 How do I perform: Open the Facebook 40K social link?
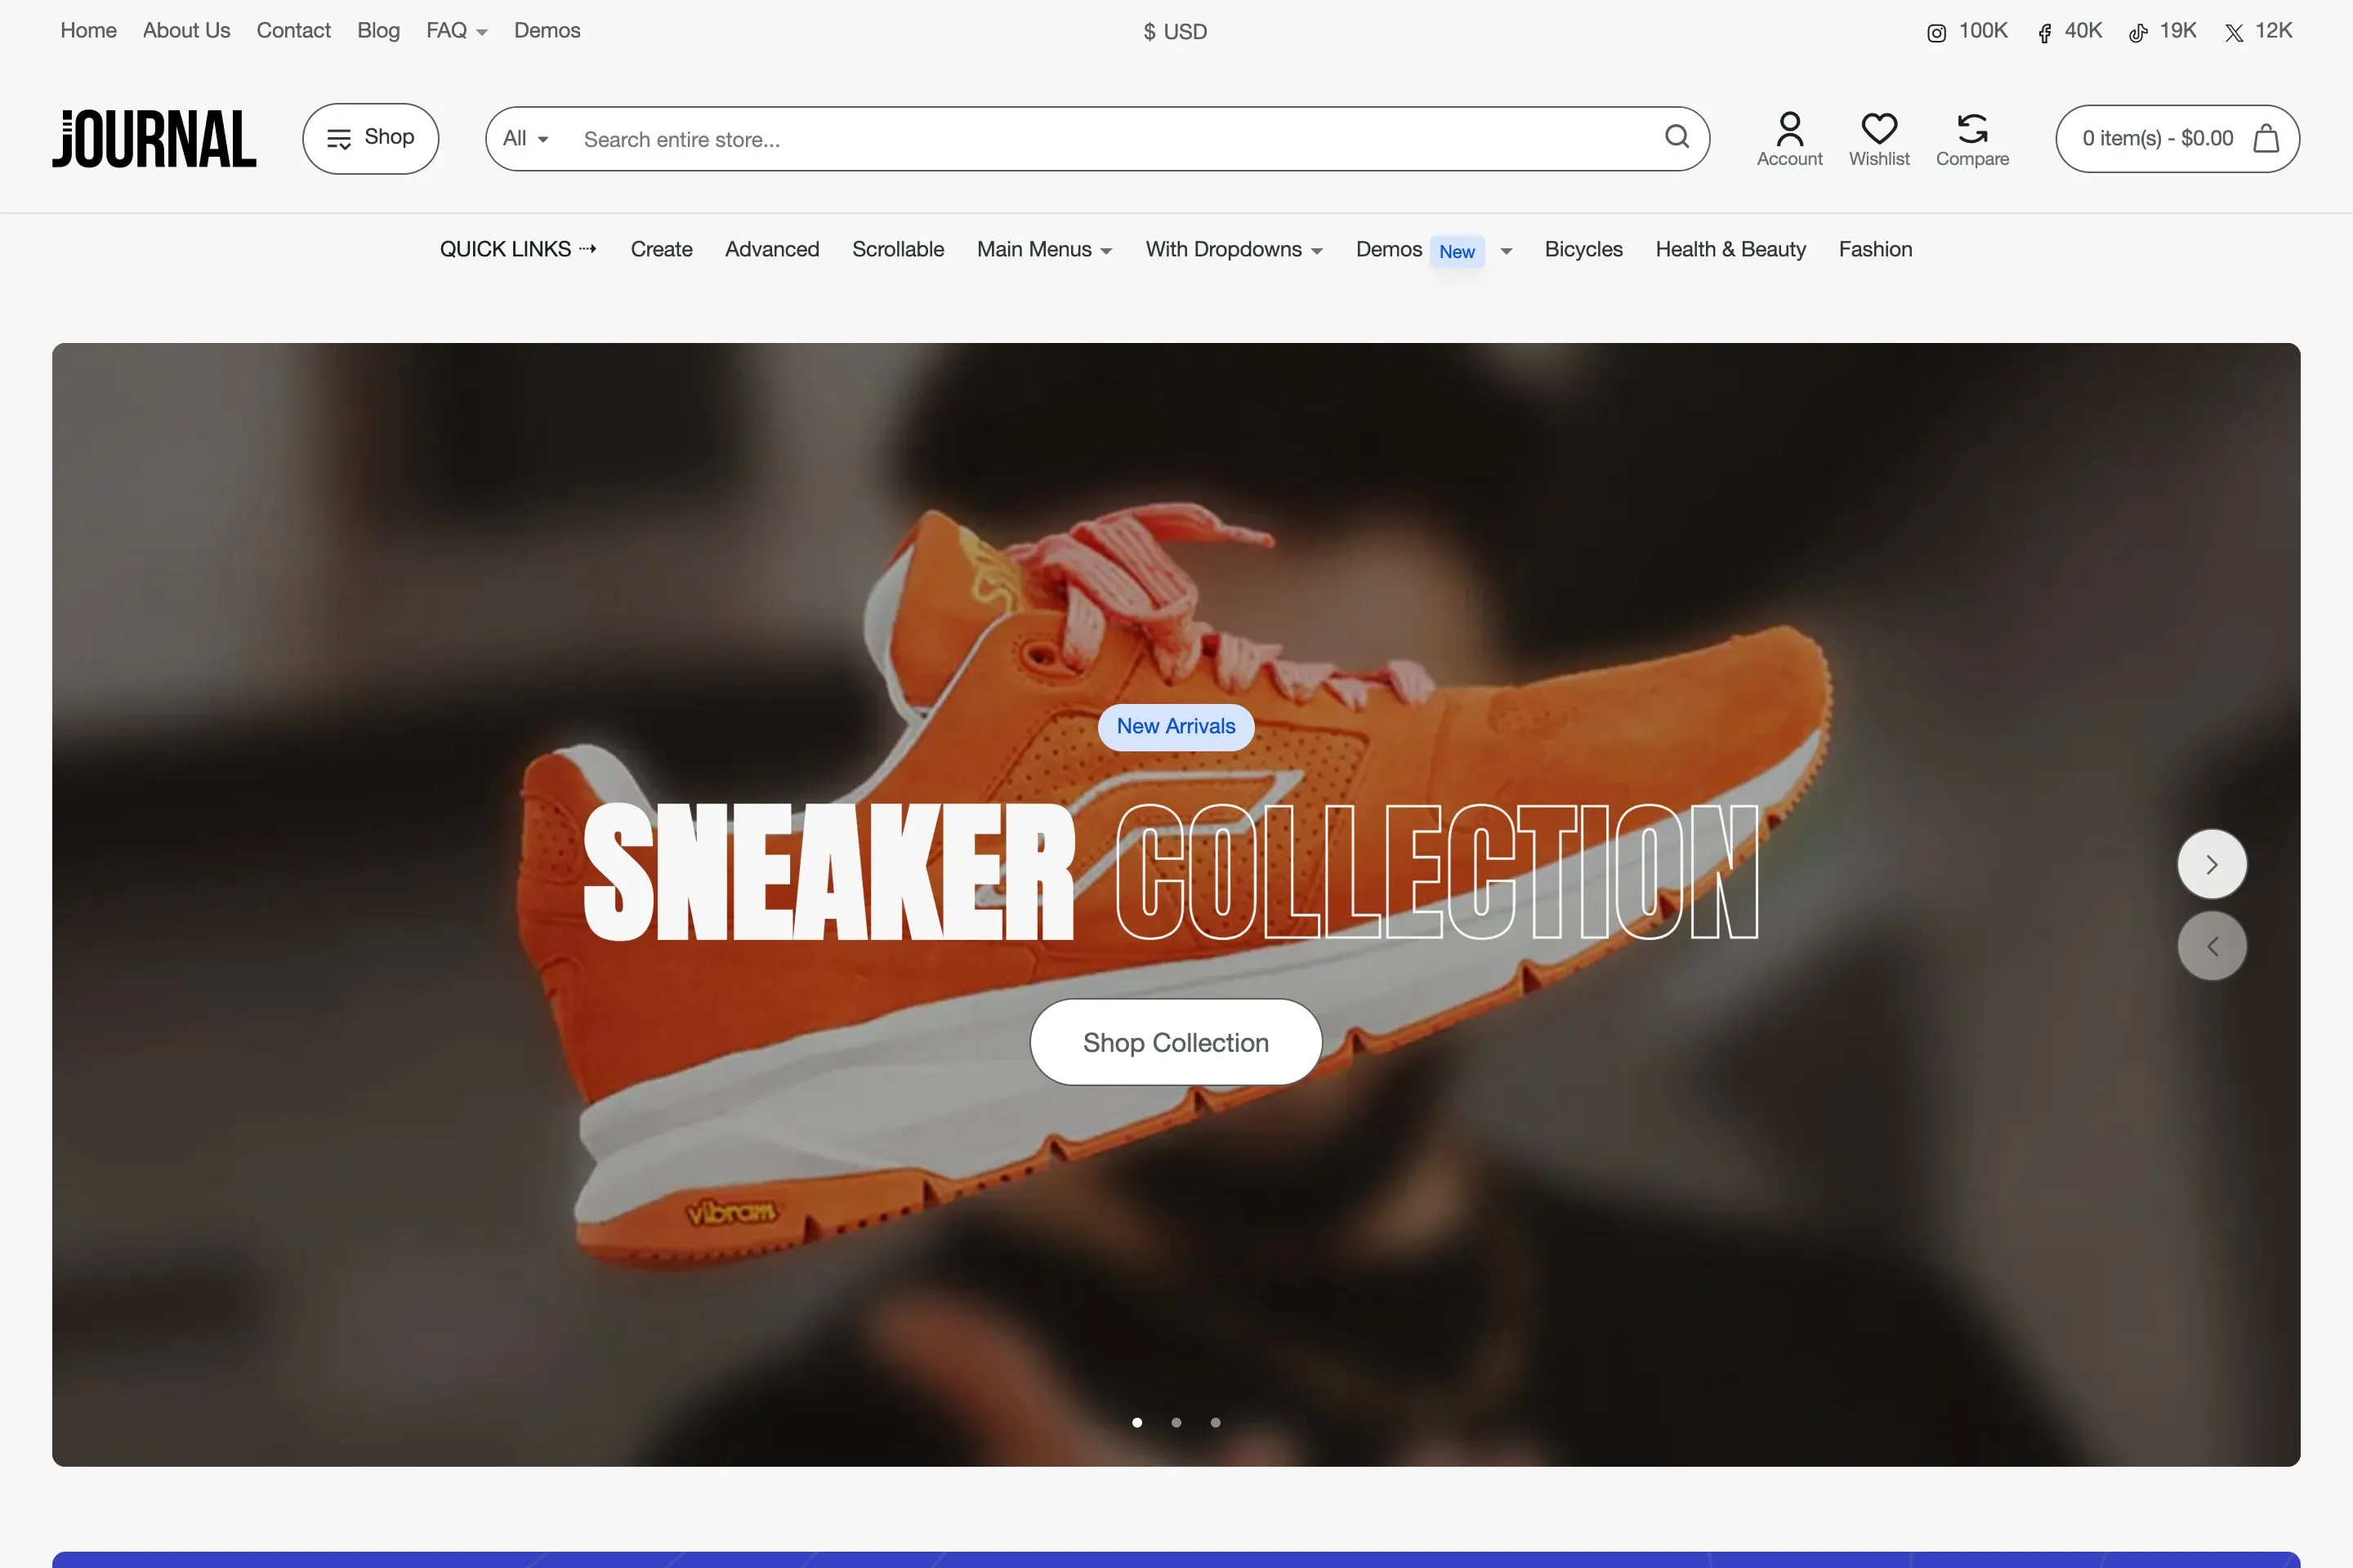click(x=2069, y=31)
